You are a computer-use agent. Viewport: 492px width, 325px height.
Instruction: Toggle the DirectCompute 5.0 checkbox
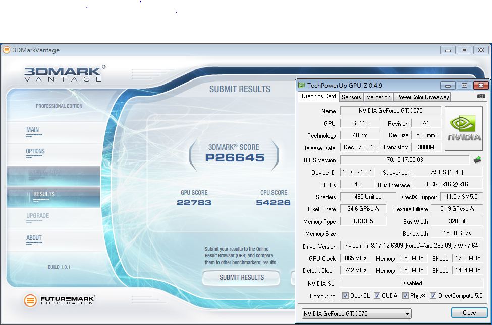click(433, 296)
